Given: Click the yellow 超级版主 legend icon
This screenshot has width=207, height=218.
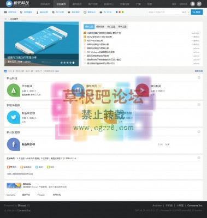Looking at the screenshot, I should pos(21,167).
